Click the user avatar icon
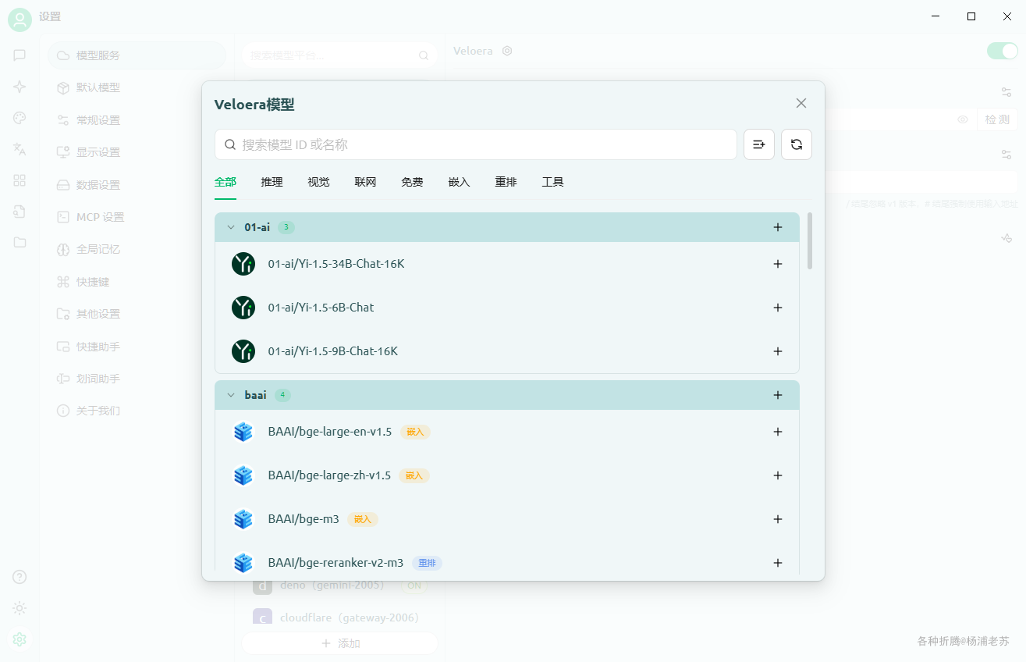The width and height of the screenshot is (1026, 662). [20, 20]
